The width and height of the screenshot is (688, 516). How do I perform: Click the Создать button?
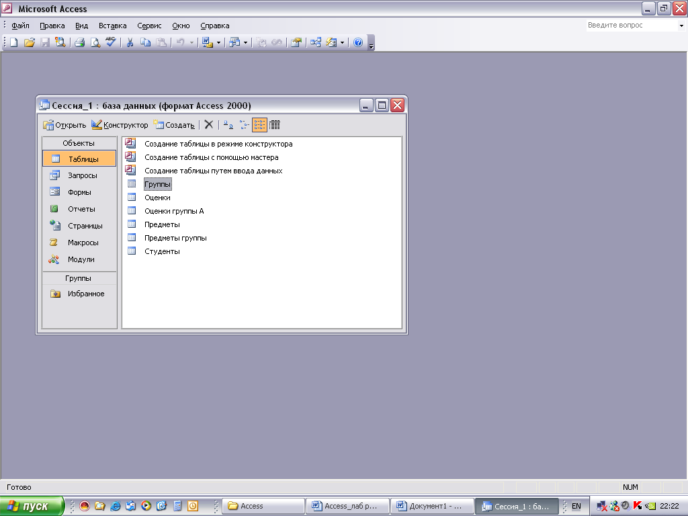pyautogui.click(x=174, y=125)
